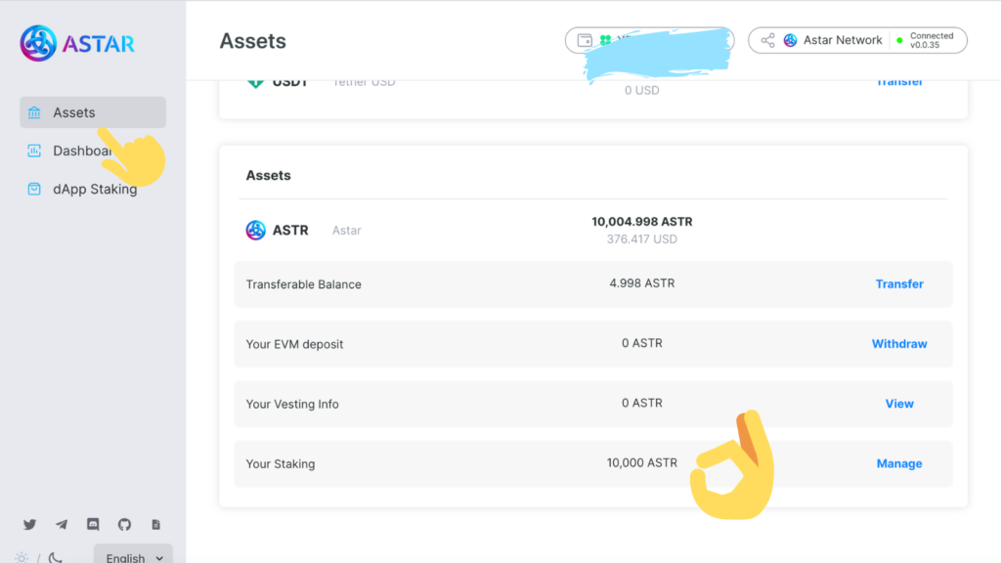The width and height of the screenshot is (1001, 563).
Task: Open the Astar Network selector
Action: 857,40
